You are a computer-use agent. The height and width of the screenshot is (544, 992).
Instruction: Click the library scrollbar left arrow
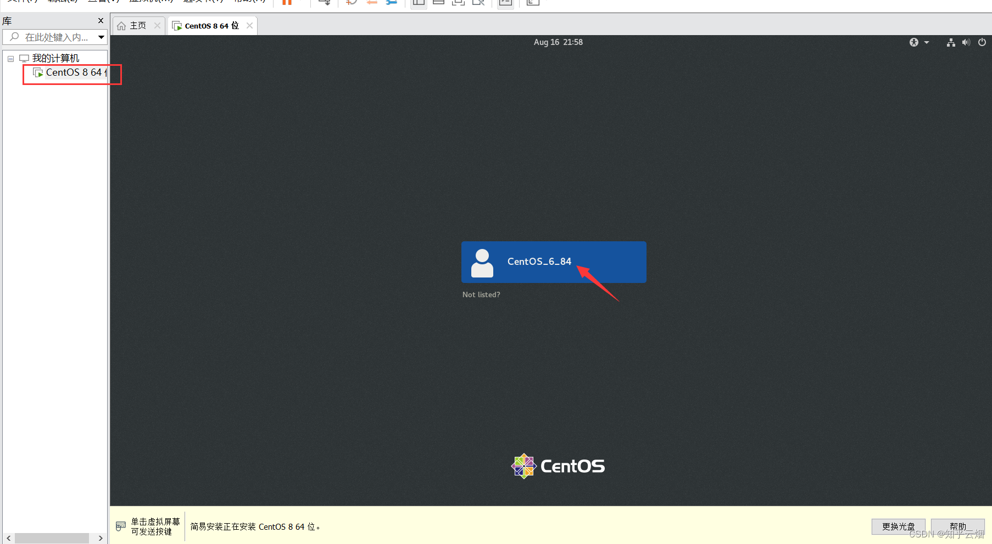[8, 539]
